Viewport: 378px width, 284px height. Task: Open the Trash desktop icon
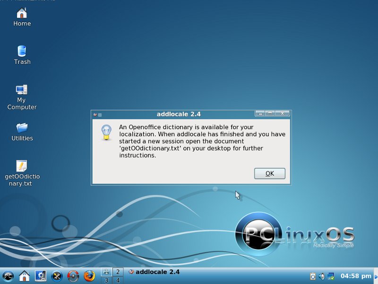tap(22, 51)
